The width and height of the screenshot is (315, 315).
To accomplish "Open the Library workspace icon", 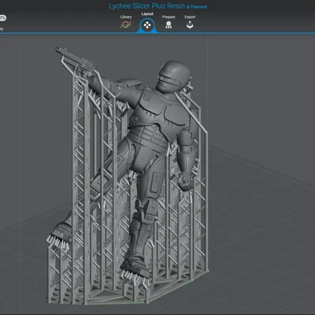I will (126, 24).
